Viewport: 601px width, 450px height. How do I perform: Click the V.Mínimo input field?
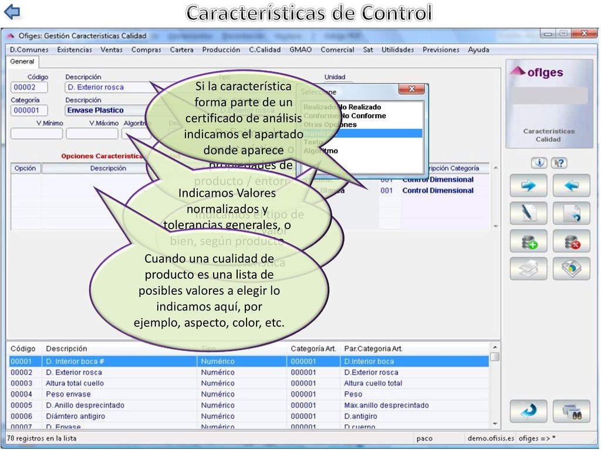pos(37,134)
